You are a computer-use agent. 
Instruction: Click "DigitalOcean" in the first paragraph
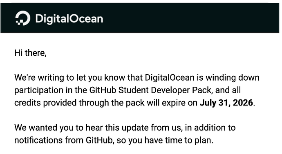pos(170,78)
